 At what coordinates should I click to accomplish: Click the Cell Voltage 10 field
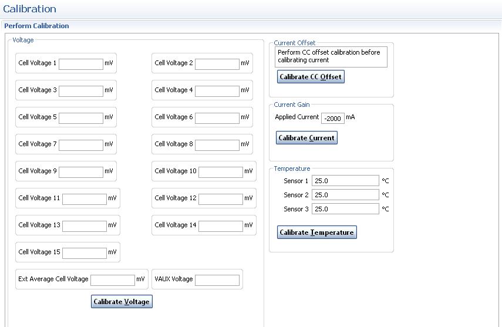[x=221, y=171]
